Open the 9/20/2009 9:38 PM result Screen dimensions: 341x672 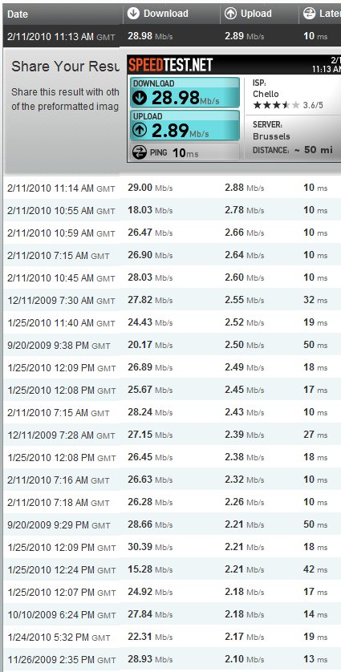coord(172,345)
